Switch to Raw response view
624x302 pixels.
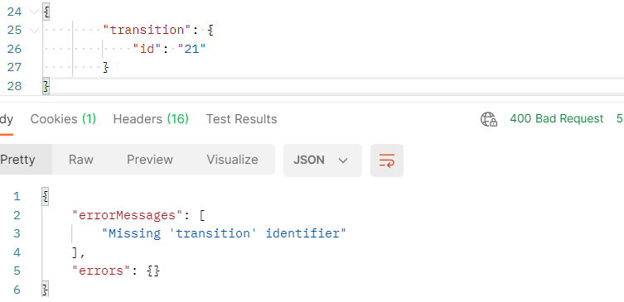coord(80,160)
